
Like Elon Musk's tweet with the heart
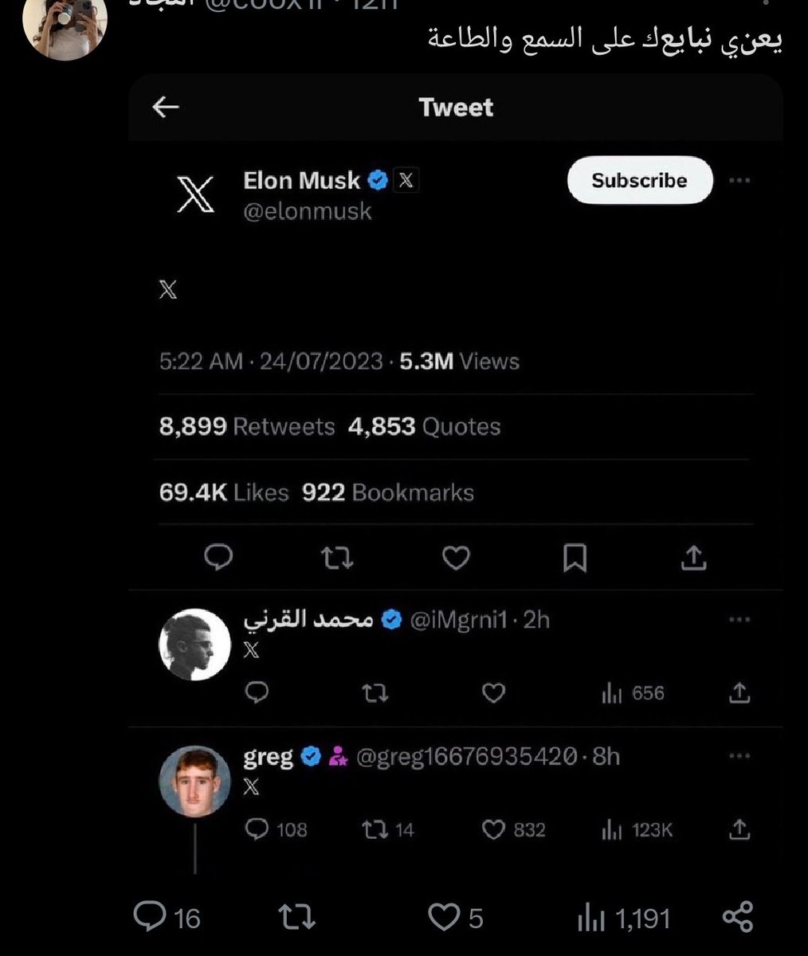click(x=456, y=558)
